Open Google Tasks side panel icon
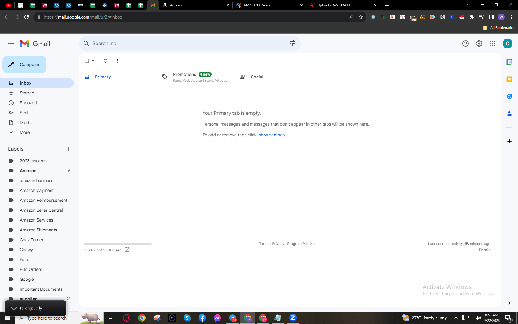The height and width of the screenshot is (324, 518). [x=509, y=97]
